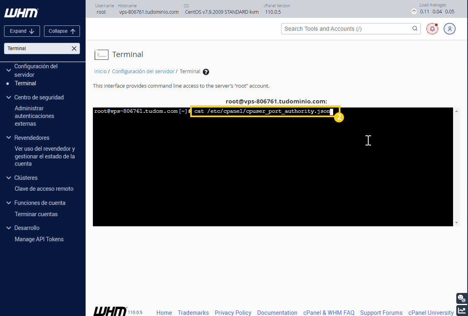468x316 pixels.
Task: Clear the Terminal sidebar filter with X
Action: coord(74,48)
